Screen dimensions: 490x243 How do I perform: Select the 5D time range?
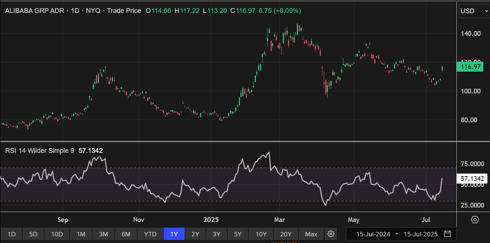point(33,234)
